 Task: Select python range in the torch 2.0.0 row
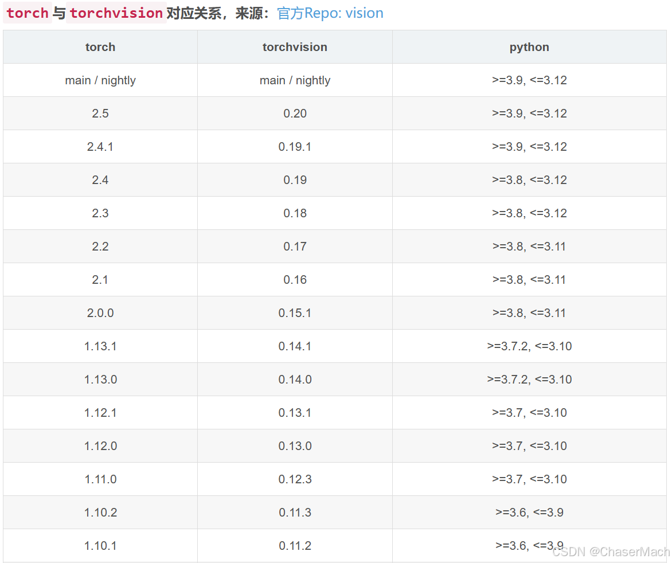pyautogui.click(x=529, y=313)
